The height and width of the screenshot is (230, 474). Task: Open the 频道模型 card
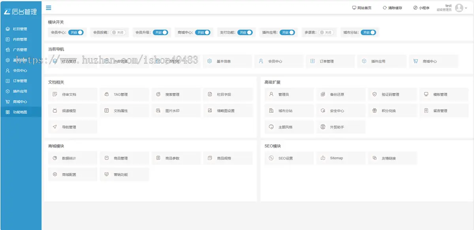(73, 111)
